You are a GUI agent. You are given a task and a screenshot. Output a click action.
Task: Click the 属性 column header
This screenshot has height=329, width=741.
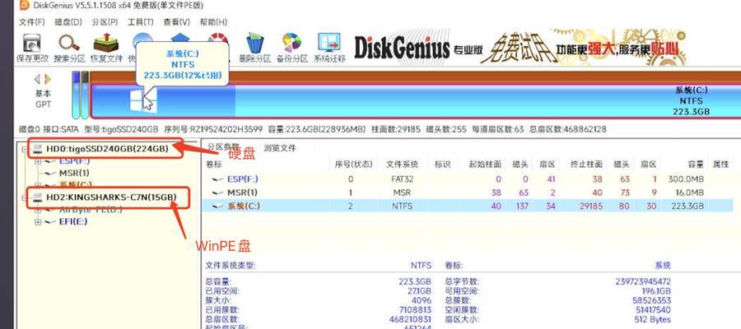point(720,164)
